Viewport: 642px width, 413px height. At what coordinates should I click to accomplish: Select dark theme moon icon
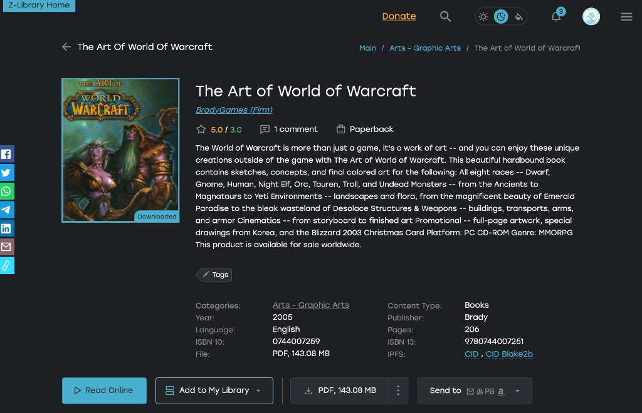point(501,17)
